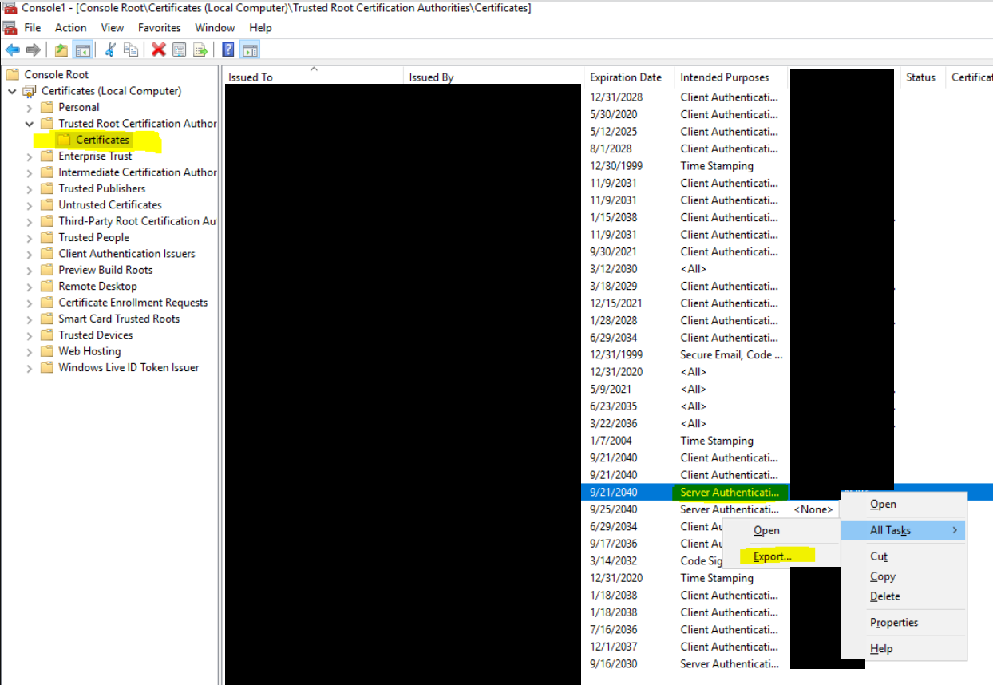Click the Up one level folder icon
The width and height of the screenshot is (993, 685).
(x=61, y=50)
